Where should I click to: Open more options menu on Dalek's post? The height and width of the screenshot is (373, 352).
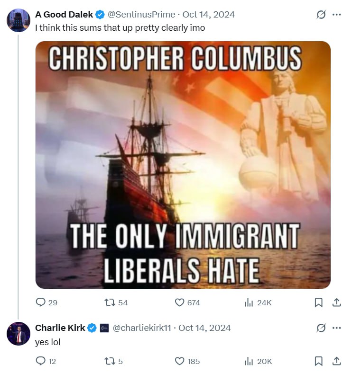[x=336, y=15]
